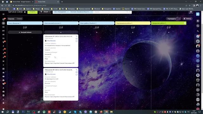203x114 pixels.
Task: Click 'Быстрый элемент' add button
Action: click(x=25, y=32)
